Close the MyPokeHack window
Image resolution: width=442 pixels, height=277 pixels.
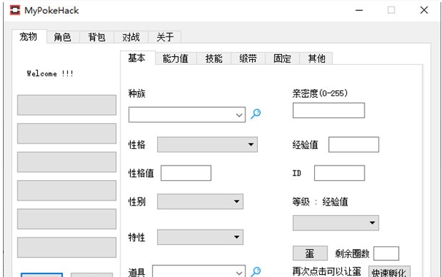click(x=424, y=10)
